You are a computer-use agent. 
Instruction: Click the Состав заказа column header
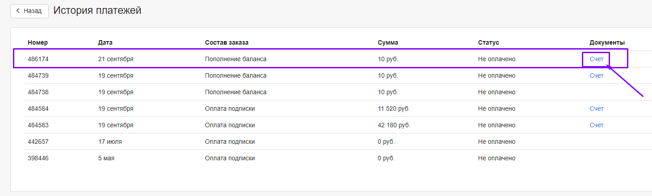click(x=226, y=42)
